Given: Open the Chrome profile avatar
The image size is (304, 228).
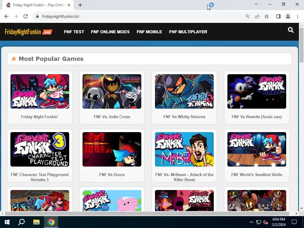Looking at the screenshot, I should [288, 17].
